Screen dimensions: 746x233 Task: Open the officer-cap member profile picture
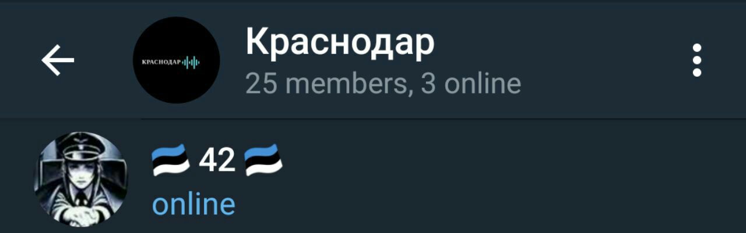(x=80, y=179)
